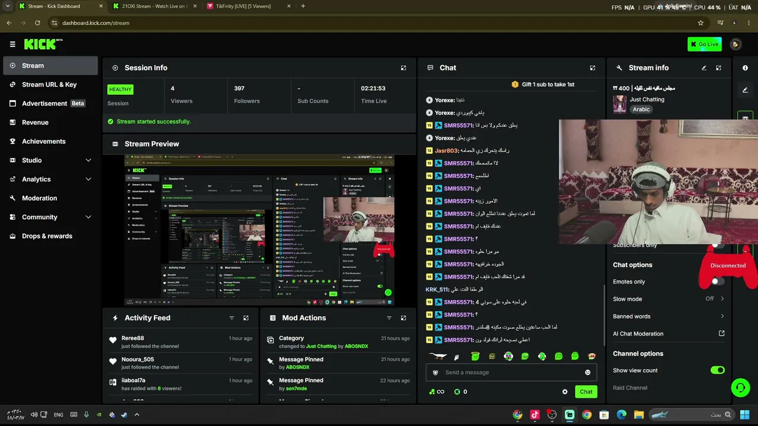Send message with the Chat button

(x=586, y=392)
